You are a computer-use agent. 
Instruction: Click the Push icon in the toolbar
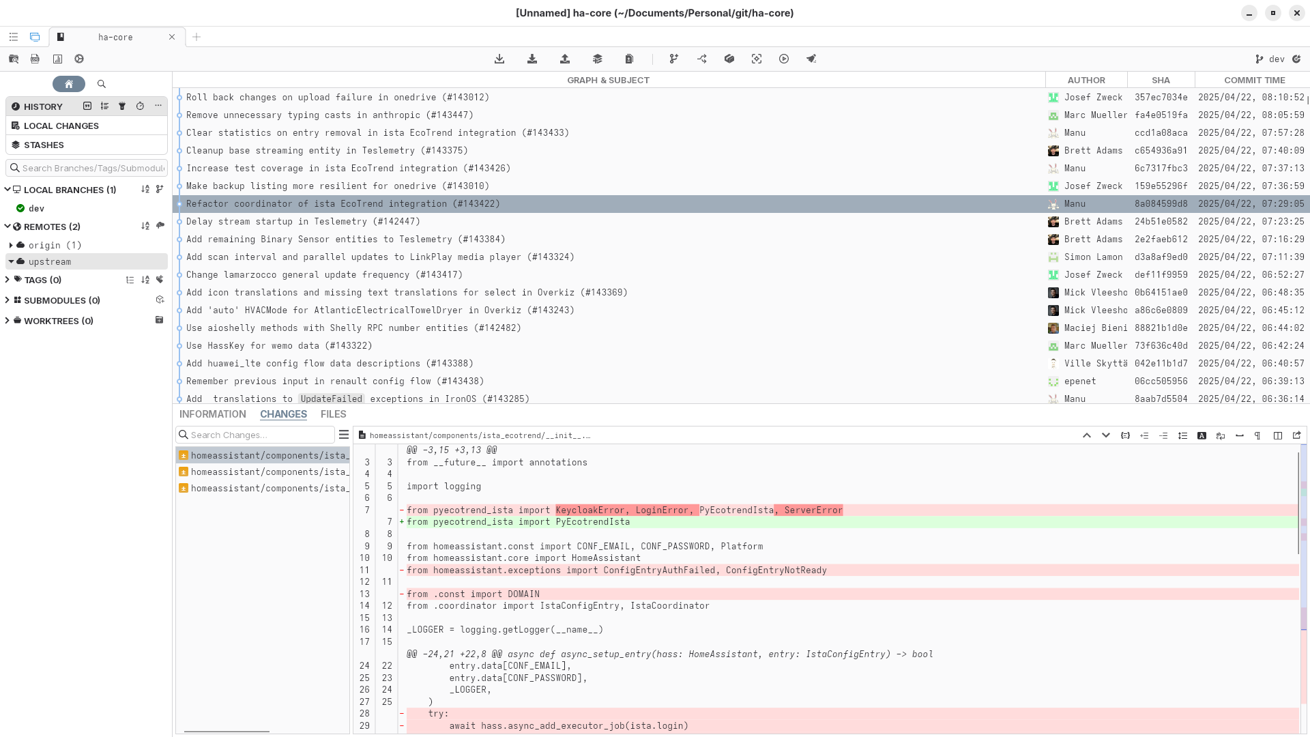(x=565, y=59)
